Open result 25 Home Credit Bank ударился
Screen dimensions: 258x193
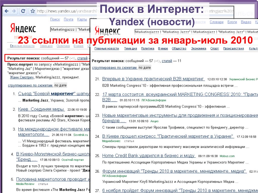[x=148, y=156]
